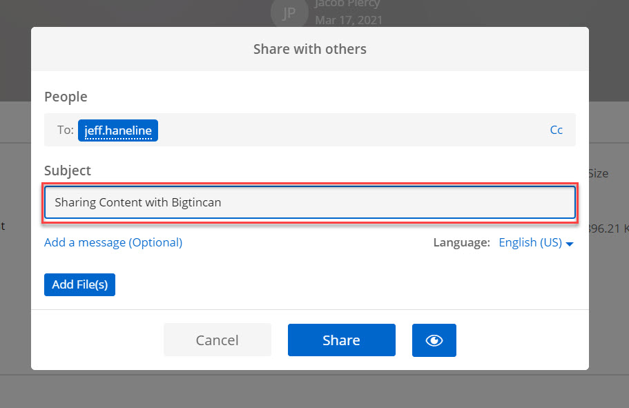
Task: Click JP avatar behind the dialog
Action: (x=289, y=13)
